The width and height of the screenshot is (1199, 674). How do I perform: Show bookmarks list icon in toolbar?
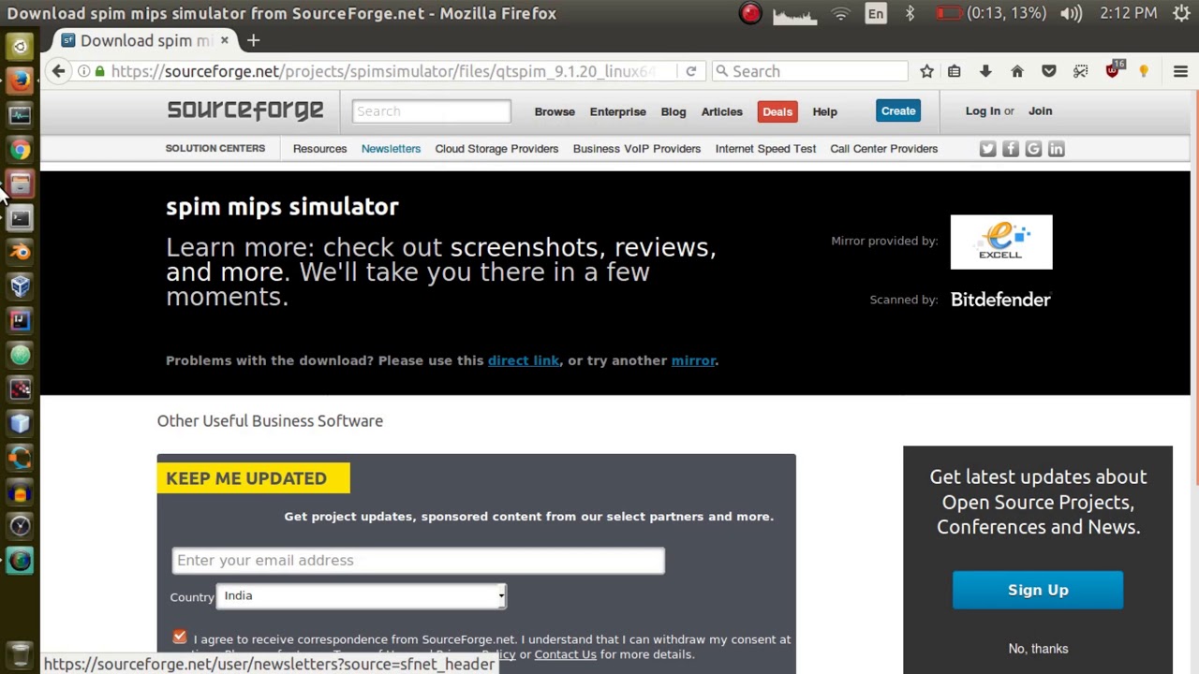tap(955, 71)
